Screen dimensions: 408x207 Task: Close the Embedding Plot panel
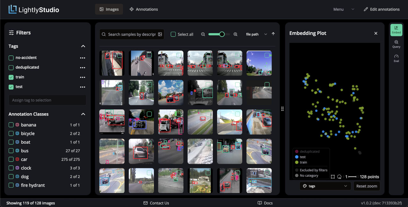[376, 33]
